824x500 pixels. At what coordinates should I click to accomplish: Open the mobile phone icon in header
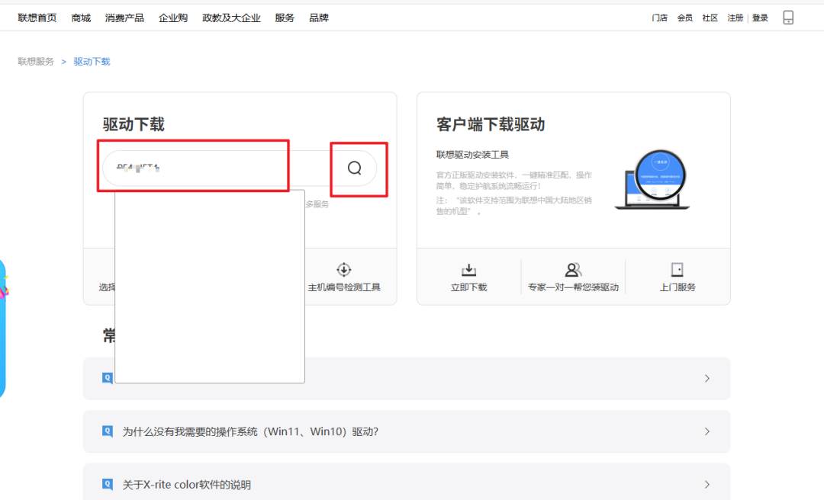click(x=788, y=18)
